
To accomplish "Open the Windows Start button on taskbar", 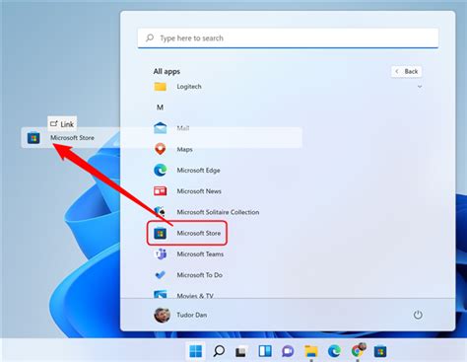I will click(196, 351).
